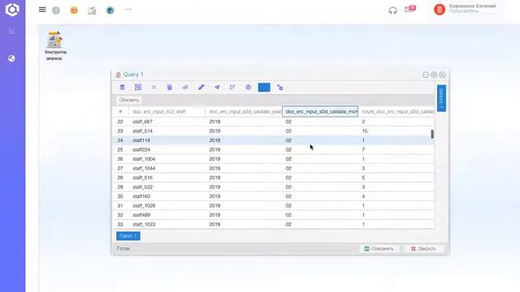This screenshot has height=292, width=520.
Task: Click count value 5 in row 28
Action: 363,178
